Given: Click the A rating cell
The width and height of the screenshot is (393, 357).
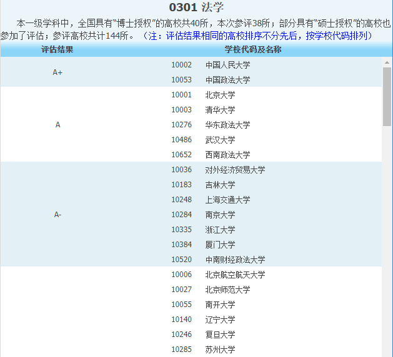Looking at the screenshot, I should pos(57,125).
